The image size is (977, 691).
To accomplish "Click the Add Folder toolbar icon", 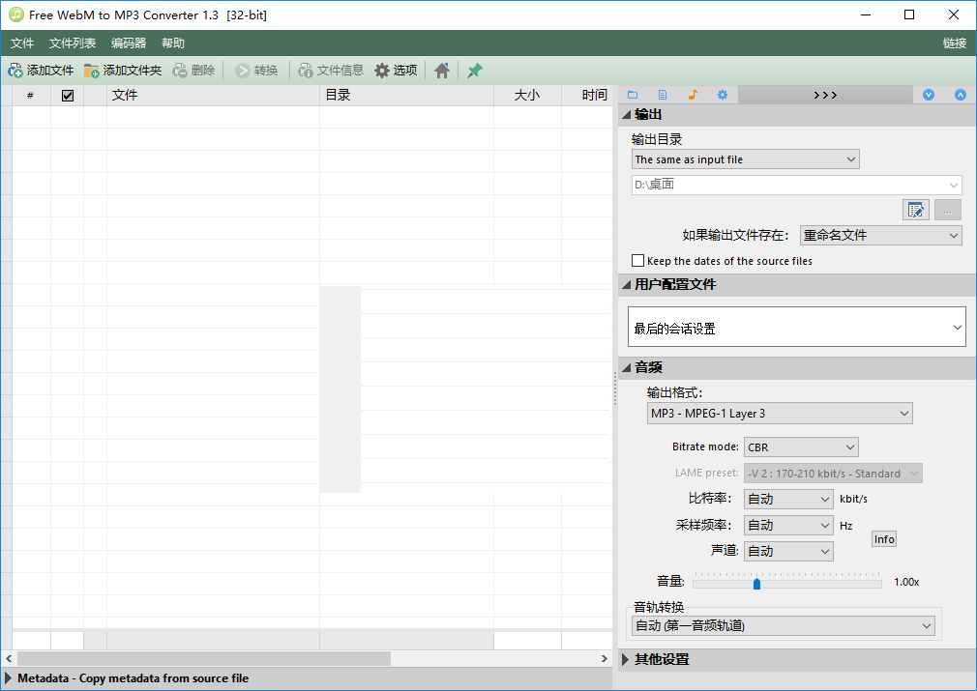I will click(92, 71).
